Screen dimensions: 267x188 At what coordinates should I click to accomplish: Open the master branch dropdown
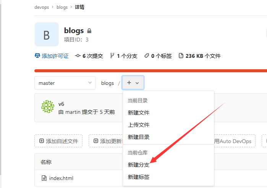coord(65,83)
